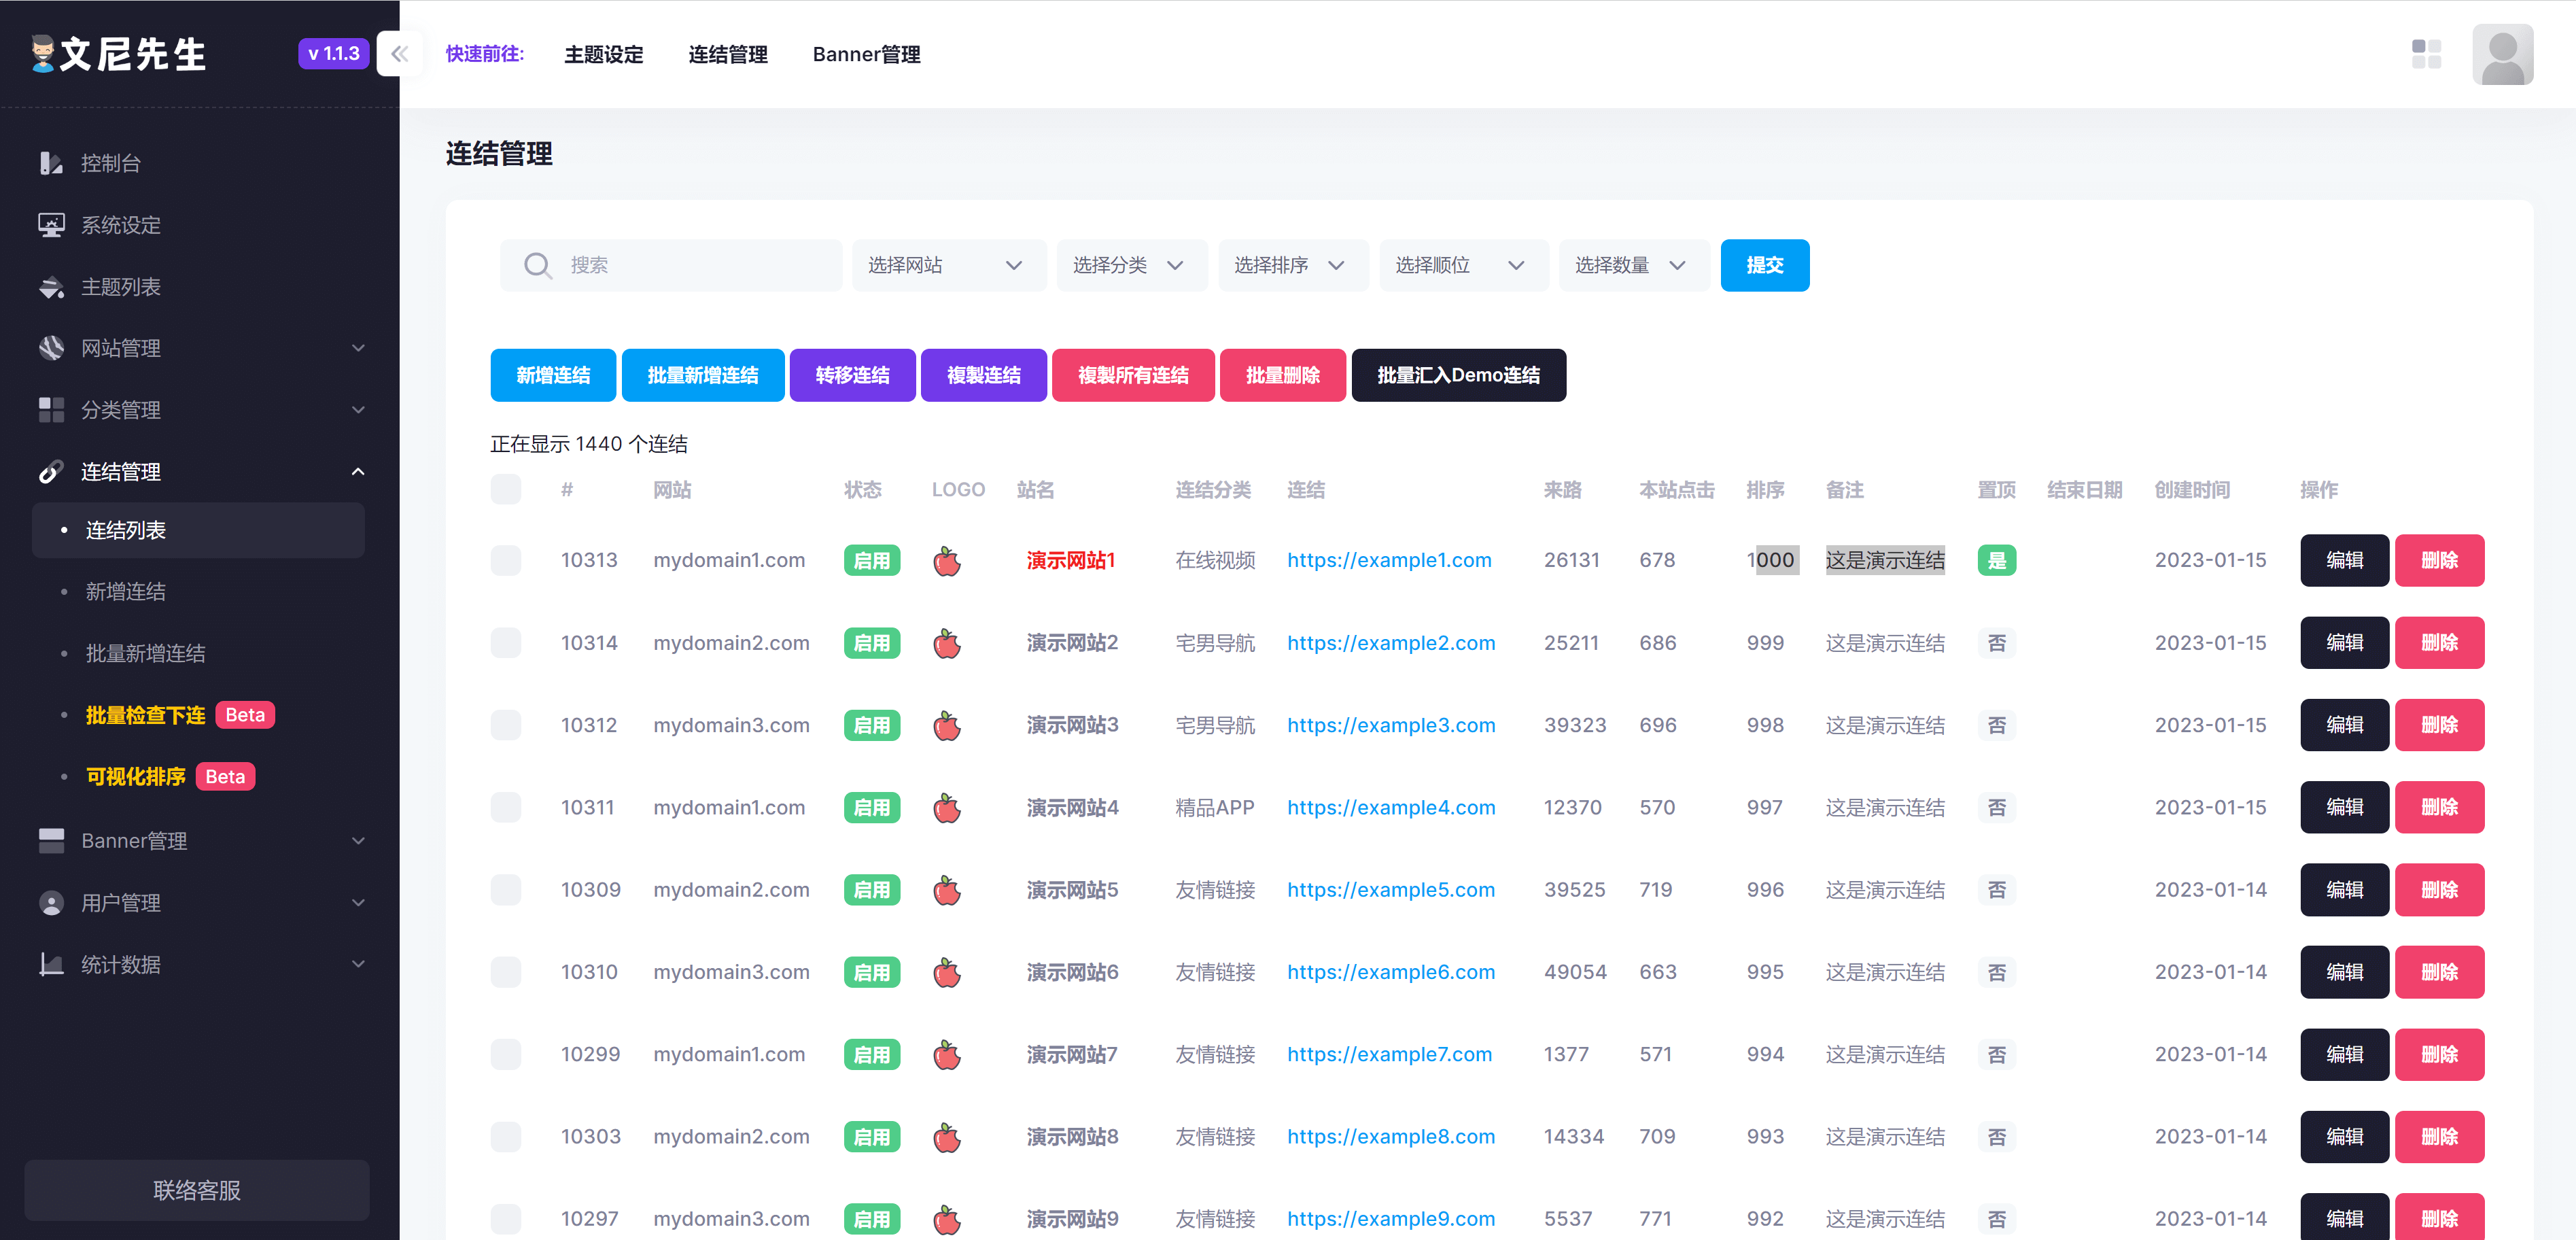Click the 批量汇入Demo连结 button

pyautogui.click(x=1458, y=375)
